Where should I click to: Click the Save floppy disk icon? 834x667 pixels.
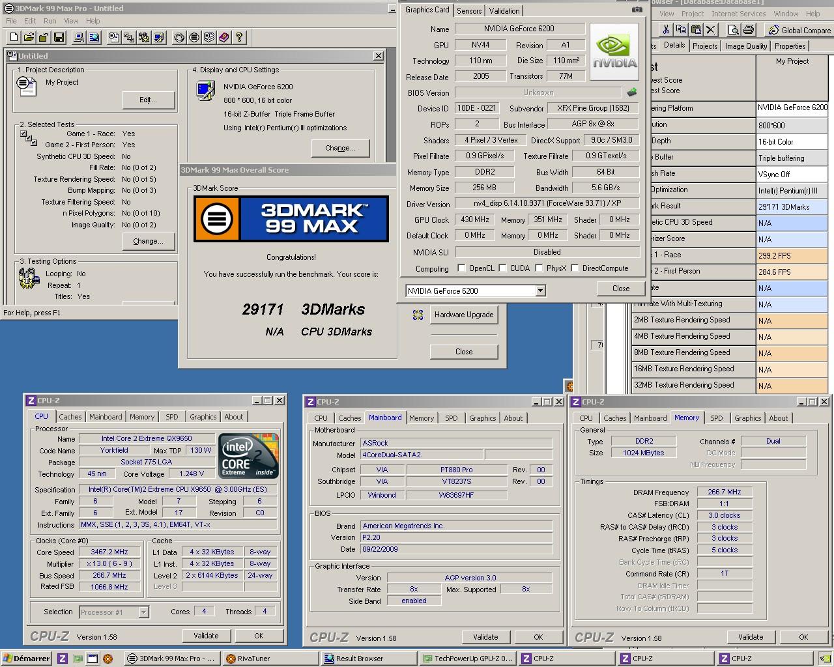tap(59, 38)
